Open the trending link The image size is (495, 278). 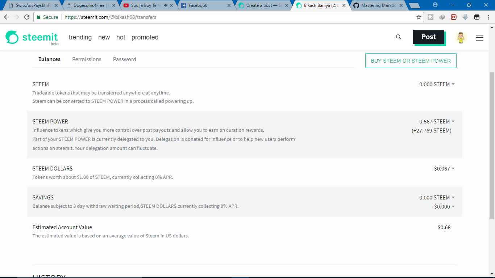(80, 37)
